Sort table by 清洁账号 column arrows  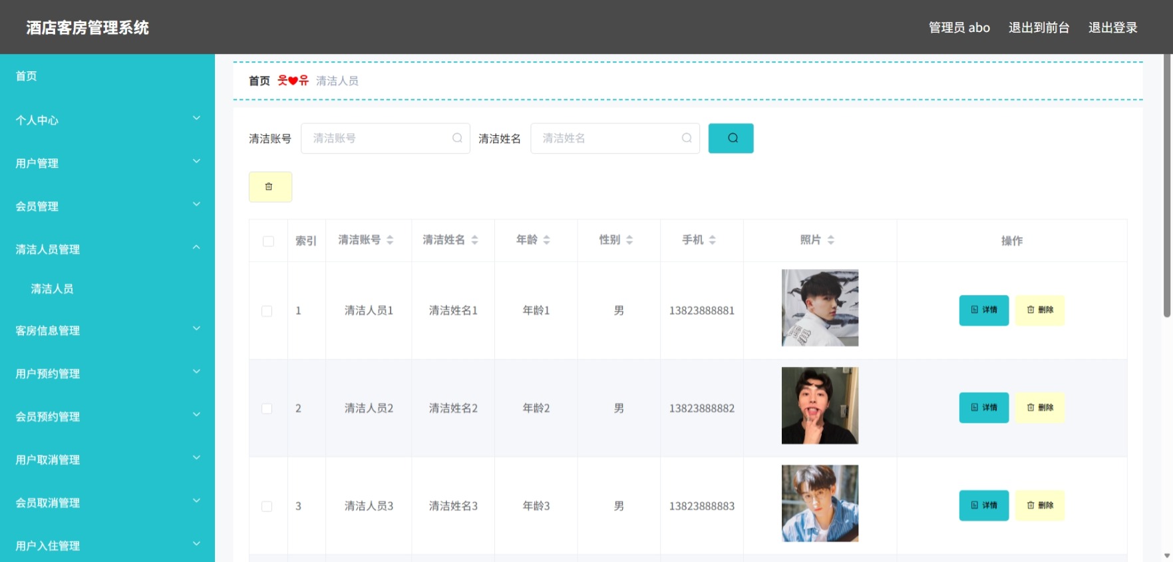(390, 240)
